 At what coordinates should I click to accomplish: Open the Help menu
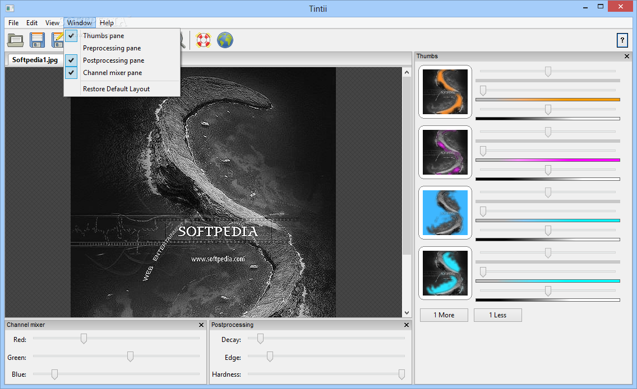pos(107,23)
